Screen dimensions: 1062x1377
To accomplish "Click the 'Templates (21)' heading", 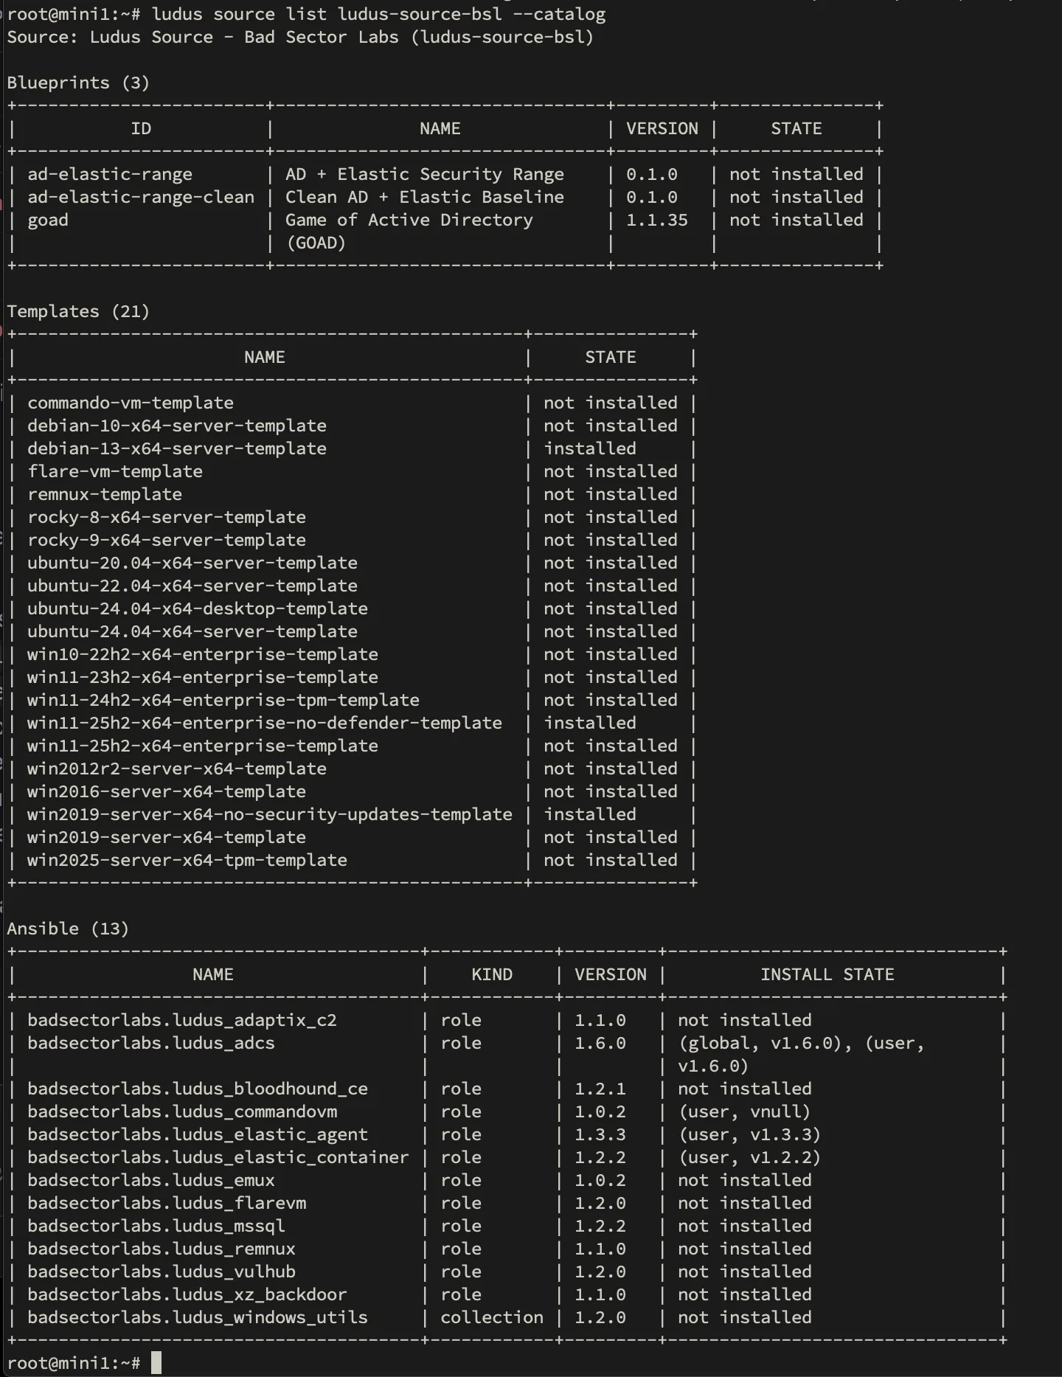I will coord(78,312).
